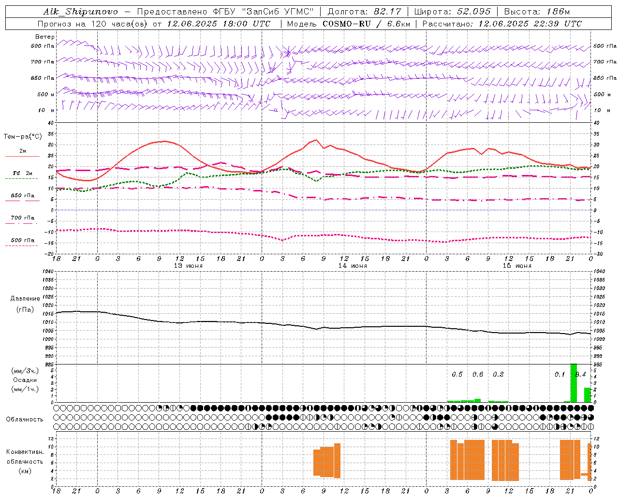This screenshot has height=495, width=619.
Task: Click the "14 июня" date label
Action: click(353, 266)
